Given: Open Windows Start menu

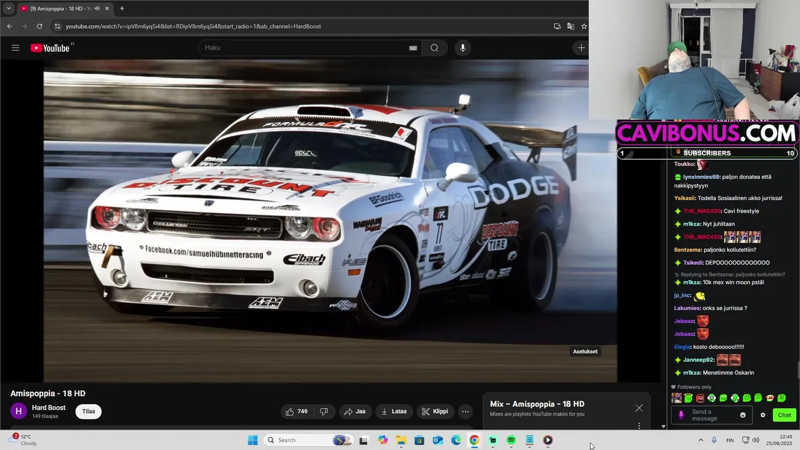Looking at the screenshot, I should tap(252, 440).
